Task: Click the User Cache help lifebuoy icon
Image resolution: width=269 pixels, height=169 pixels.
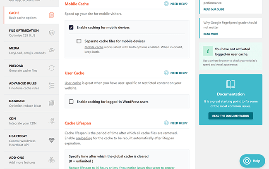Action: coord(166,73)
